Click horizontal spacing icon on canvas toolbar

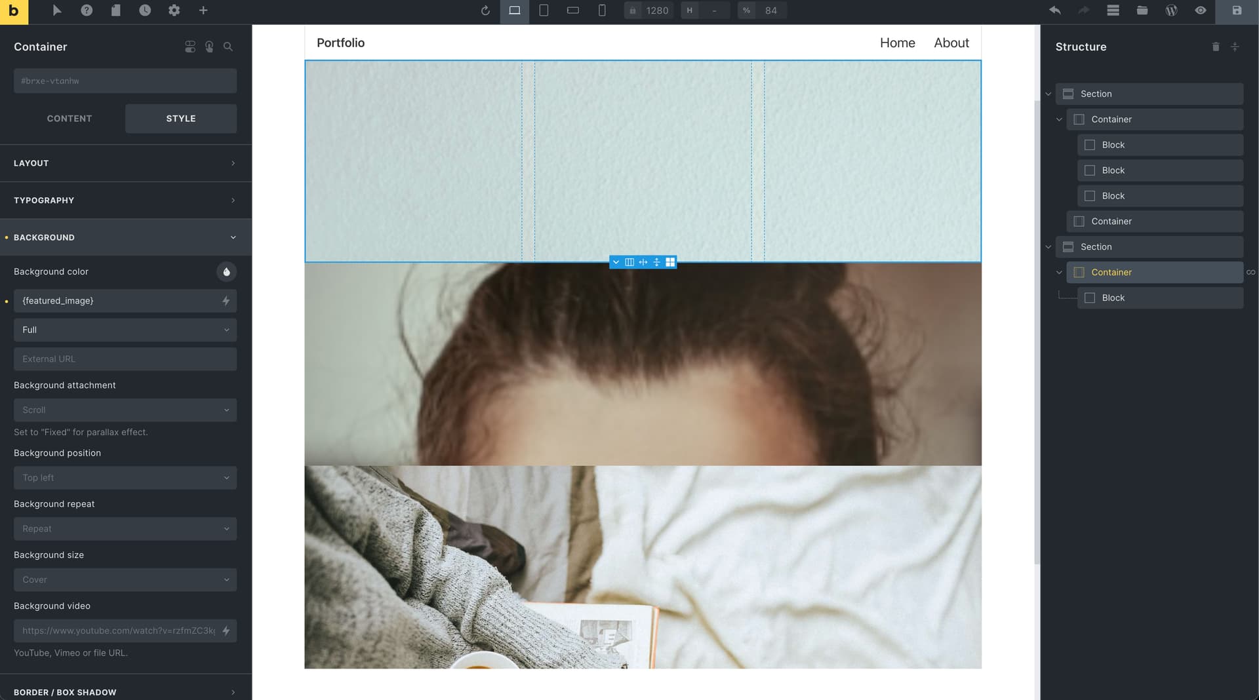pos(643,262)
